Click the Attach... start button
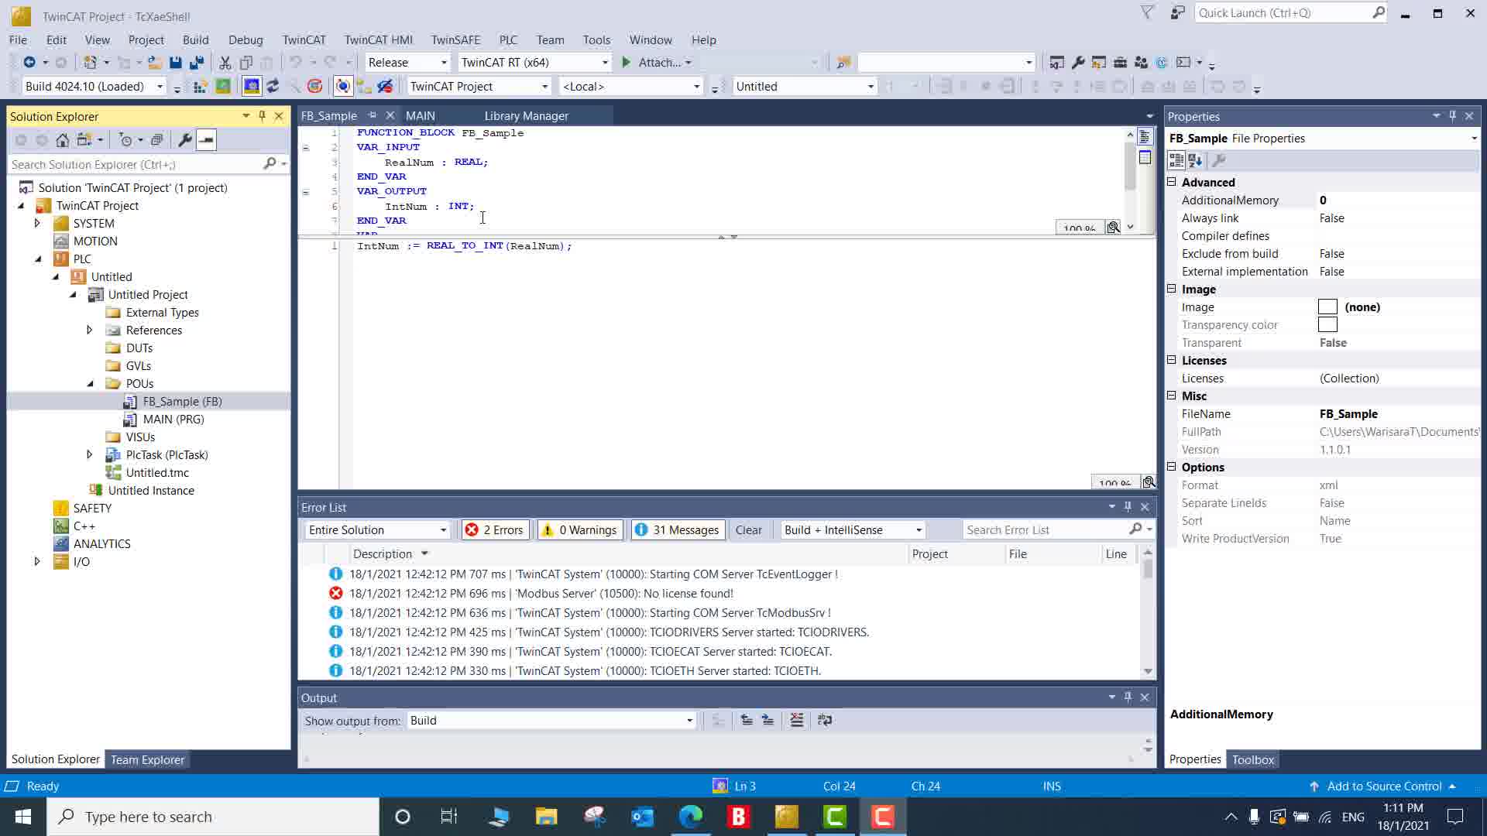The height and width of the screenshot is (836, 1487). [x=655, y=63]
